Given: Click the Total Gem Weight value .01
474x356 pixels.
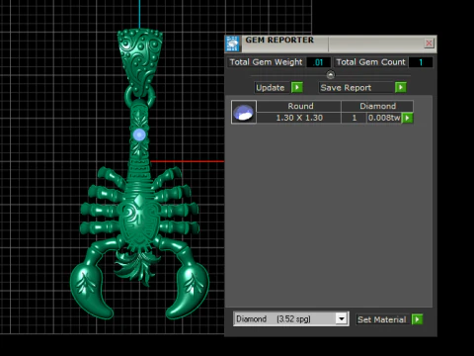Looking at the screenshot, I should pos(318,62).
